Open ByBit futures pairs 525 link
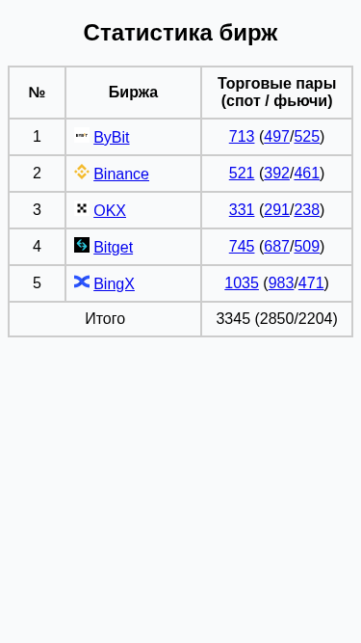 point(306,137)
